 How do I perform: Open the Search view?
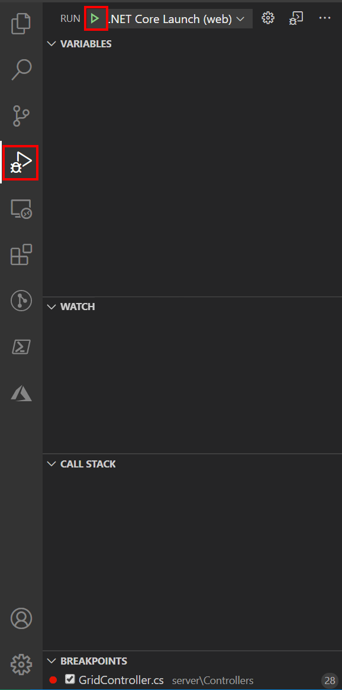tap(21, 70)
